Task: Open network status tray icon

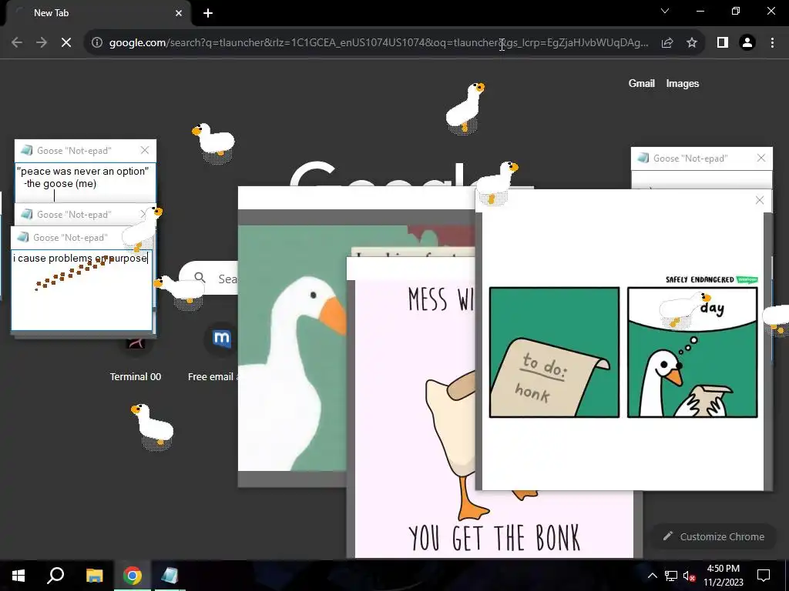Action: click(x=671, y=576)
